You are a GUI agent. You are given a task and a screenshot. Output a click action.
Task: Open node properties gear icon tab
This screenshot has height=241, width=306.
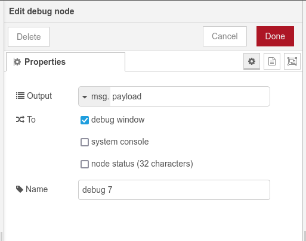252,61
